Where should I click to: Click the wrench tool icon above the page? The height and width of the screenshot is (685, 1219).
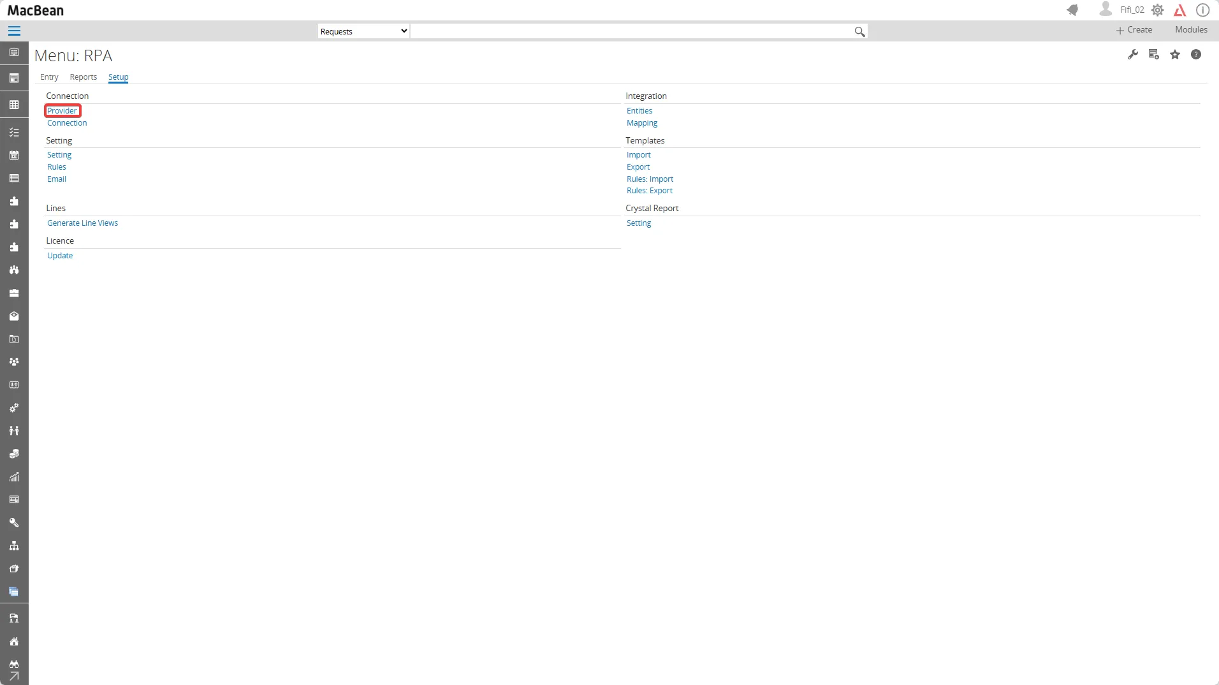(x=1134, y=55)
